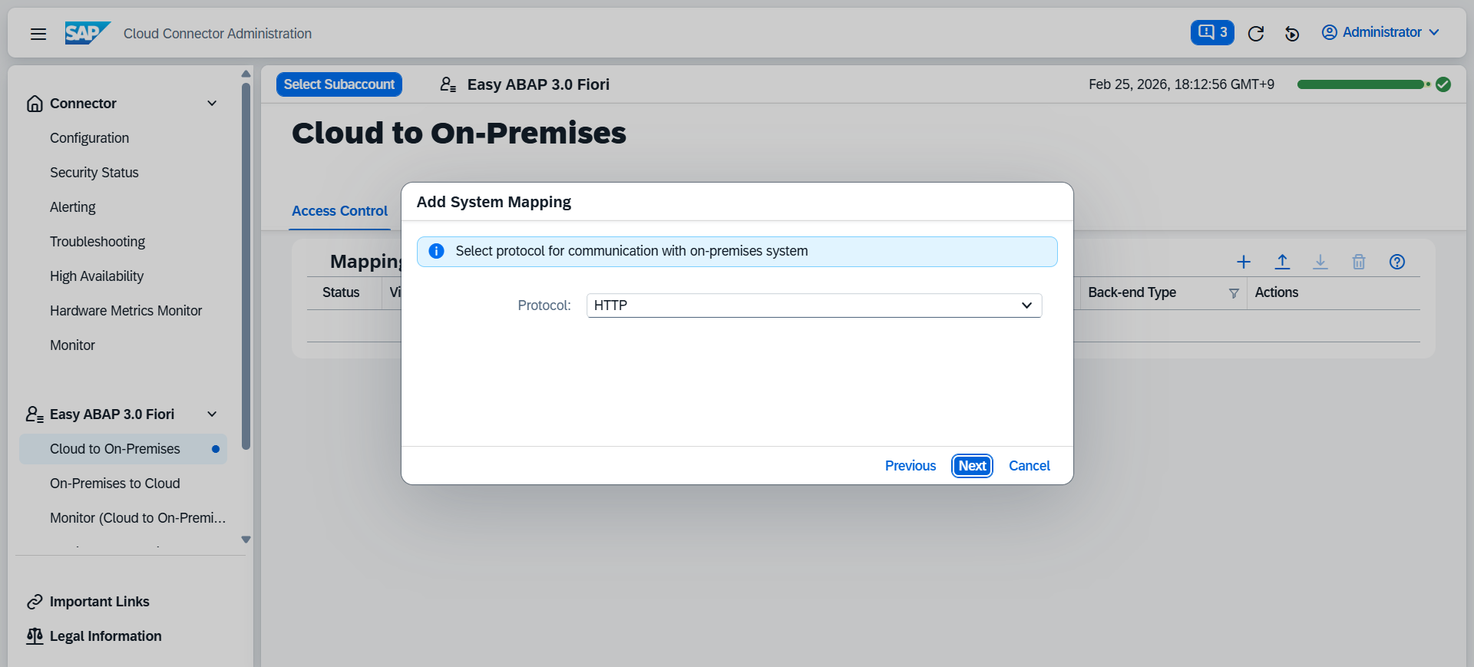The height and width of the screenshot is (667, 1474).
Task: Click the auto-refresh play icon in header
Action: pos(1292,33)
